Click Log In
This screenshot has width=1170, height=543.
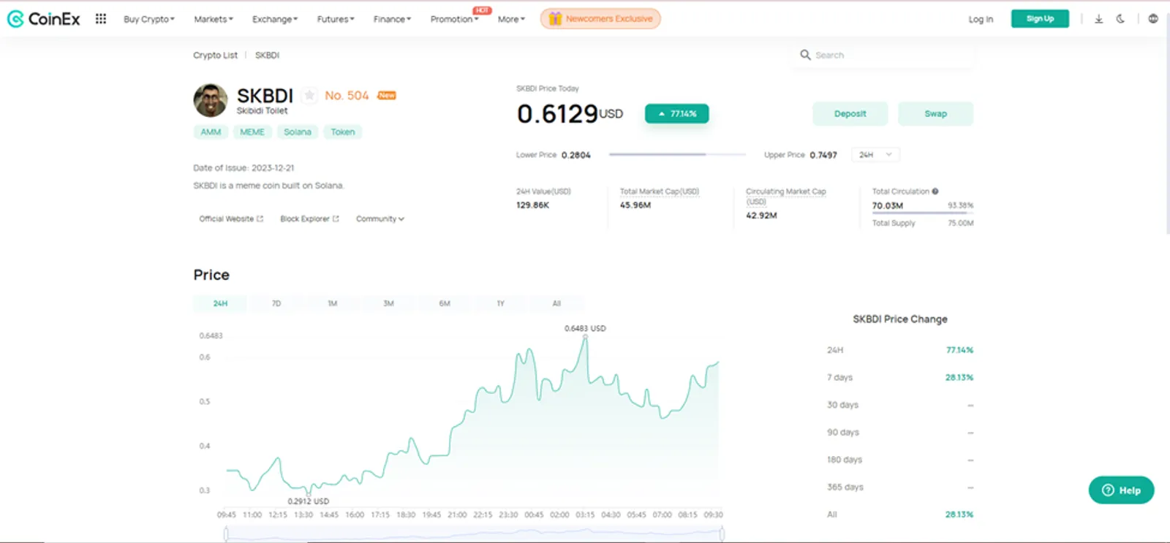(x=981, y=19)
